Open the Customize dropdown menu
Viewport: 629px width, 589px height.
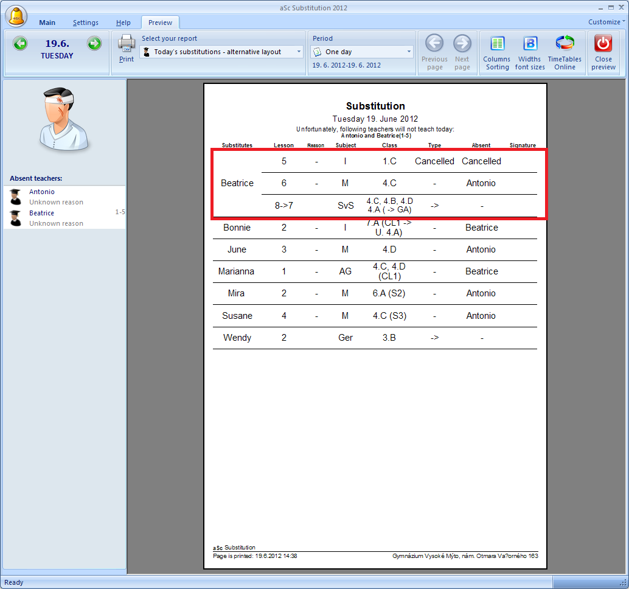tap(606, 22)
